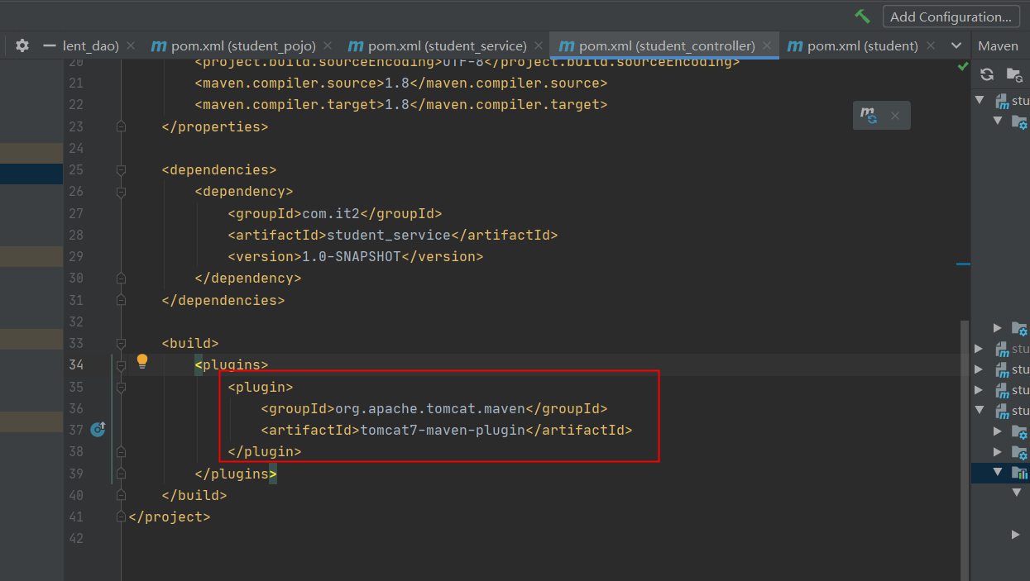Fold the <dependency> block at line 26
1030x581 pixels.
click(x=122, y=191)
